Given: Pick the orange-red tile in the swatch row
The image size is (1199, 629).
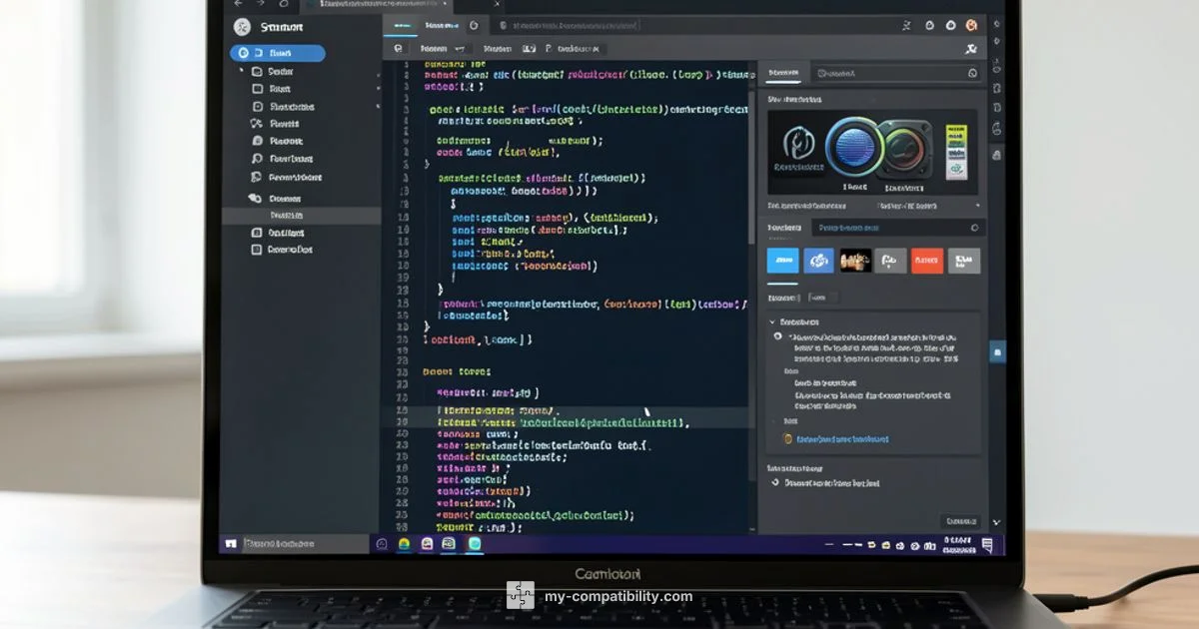Looking at the screenshot, I should pyautogui.click(x=926, y=261).
